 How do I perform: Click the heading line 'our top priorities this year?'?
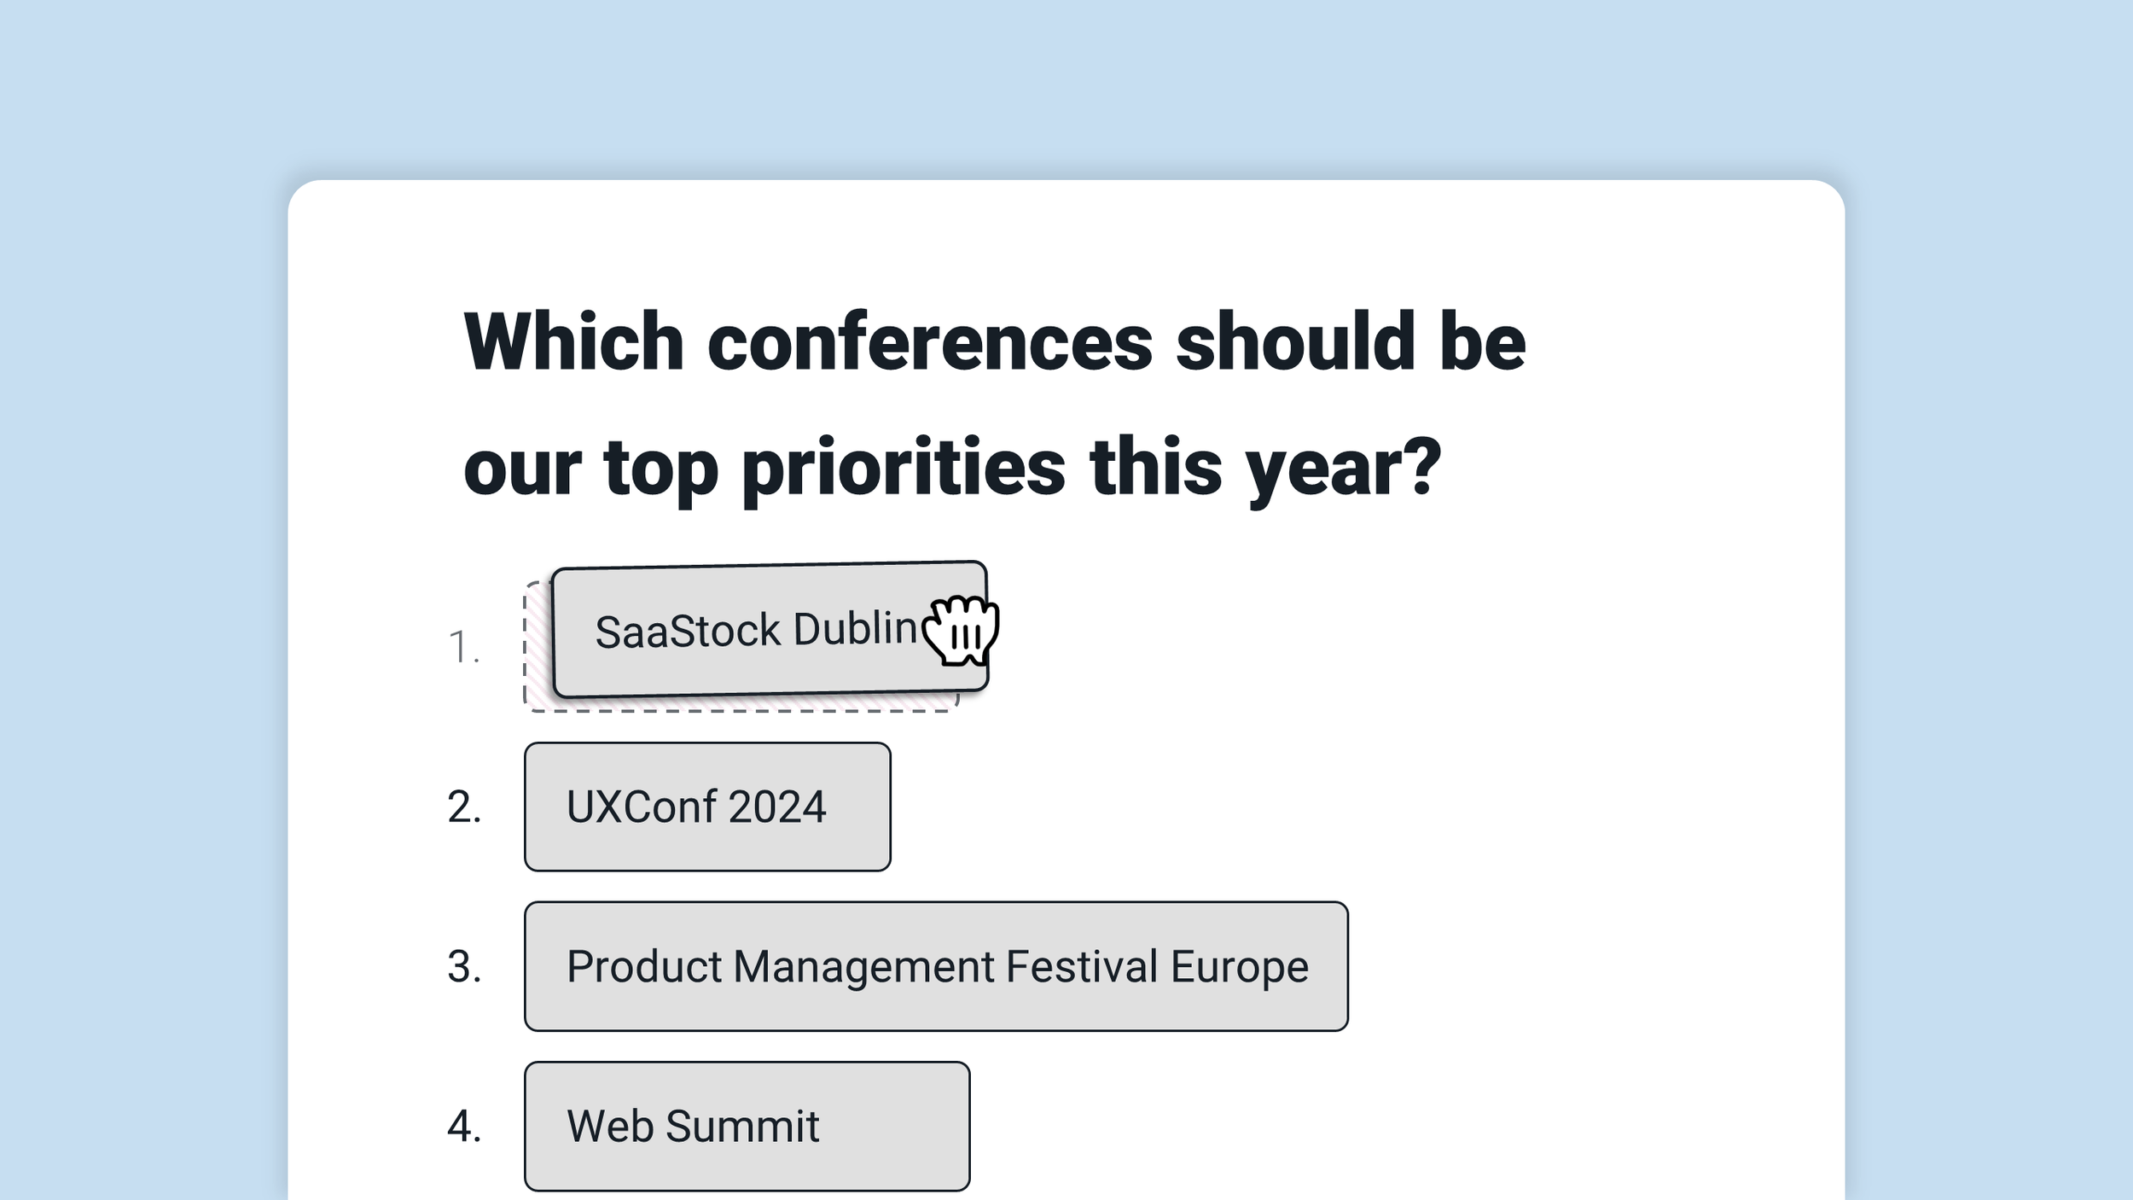(x=952, y=468)
